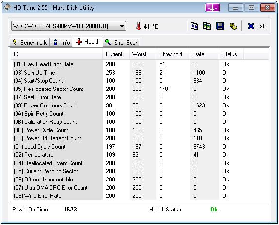Click the Data value 118 for Power Off Retract
Image resolution: width=279 pixels, height=225 pixels.
[x=197, y=138]
